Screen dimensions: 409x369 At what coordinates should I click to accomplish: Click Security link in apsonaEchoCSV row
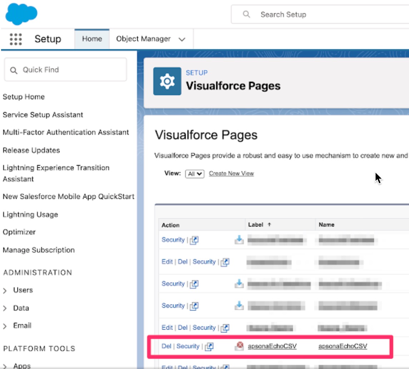(188, 346)
